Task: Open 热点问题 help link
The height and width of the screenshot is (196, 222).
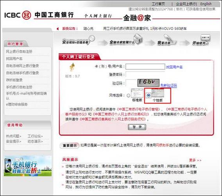Action: click(14, 136)
